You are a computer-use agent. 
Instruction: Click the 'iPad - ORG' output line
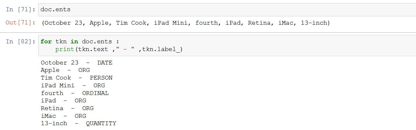click(63, 101)
